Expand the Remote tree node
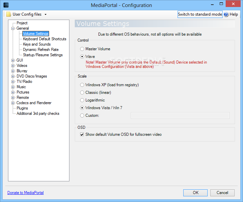The image size is (243, 202). coord(13,98)
